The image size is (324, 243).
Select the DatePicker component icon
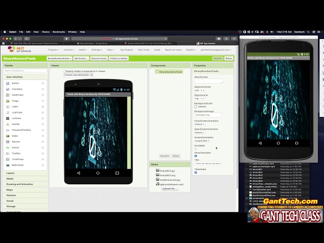(8, 95)
